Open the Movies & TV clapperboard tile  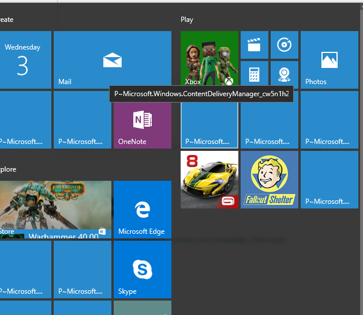point(255,45)
